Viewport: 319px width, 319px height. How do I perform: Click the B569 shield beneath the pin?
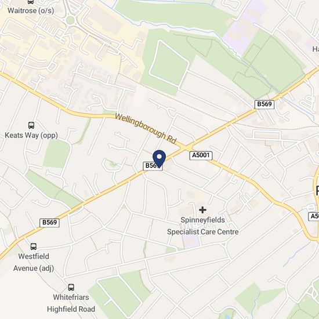coord(153,166)
